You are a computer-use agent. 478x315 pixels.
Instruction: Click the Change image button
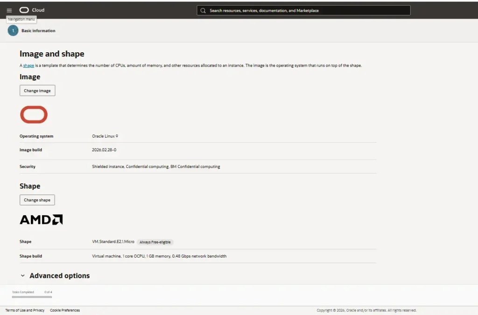(37, 90)
